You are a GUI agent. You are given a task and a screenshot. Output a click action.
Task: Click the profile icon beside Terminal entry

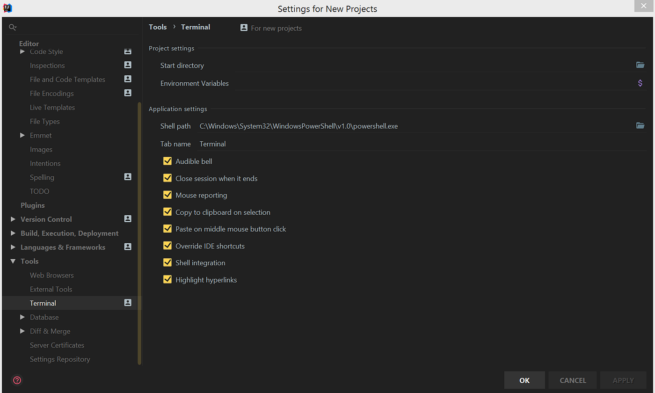pyautogui.click(x=127, y=302)
